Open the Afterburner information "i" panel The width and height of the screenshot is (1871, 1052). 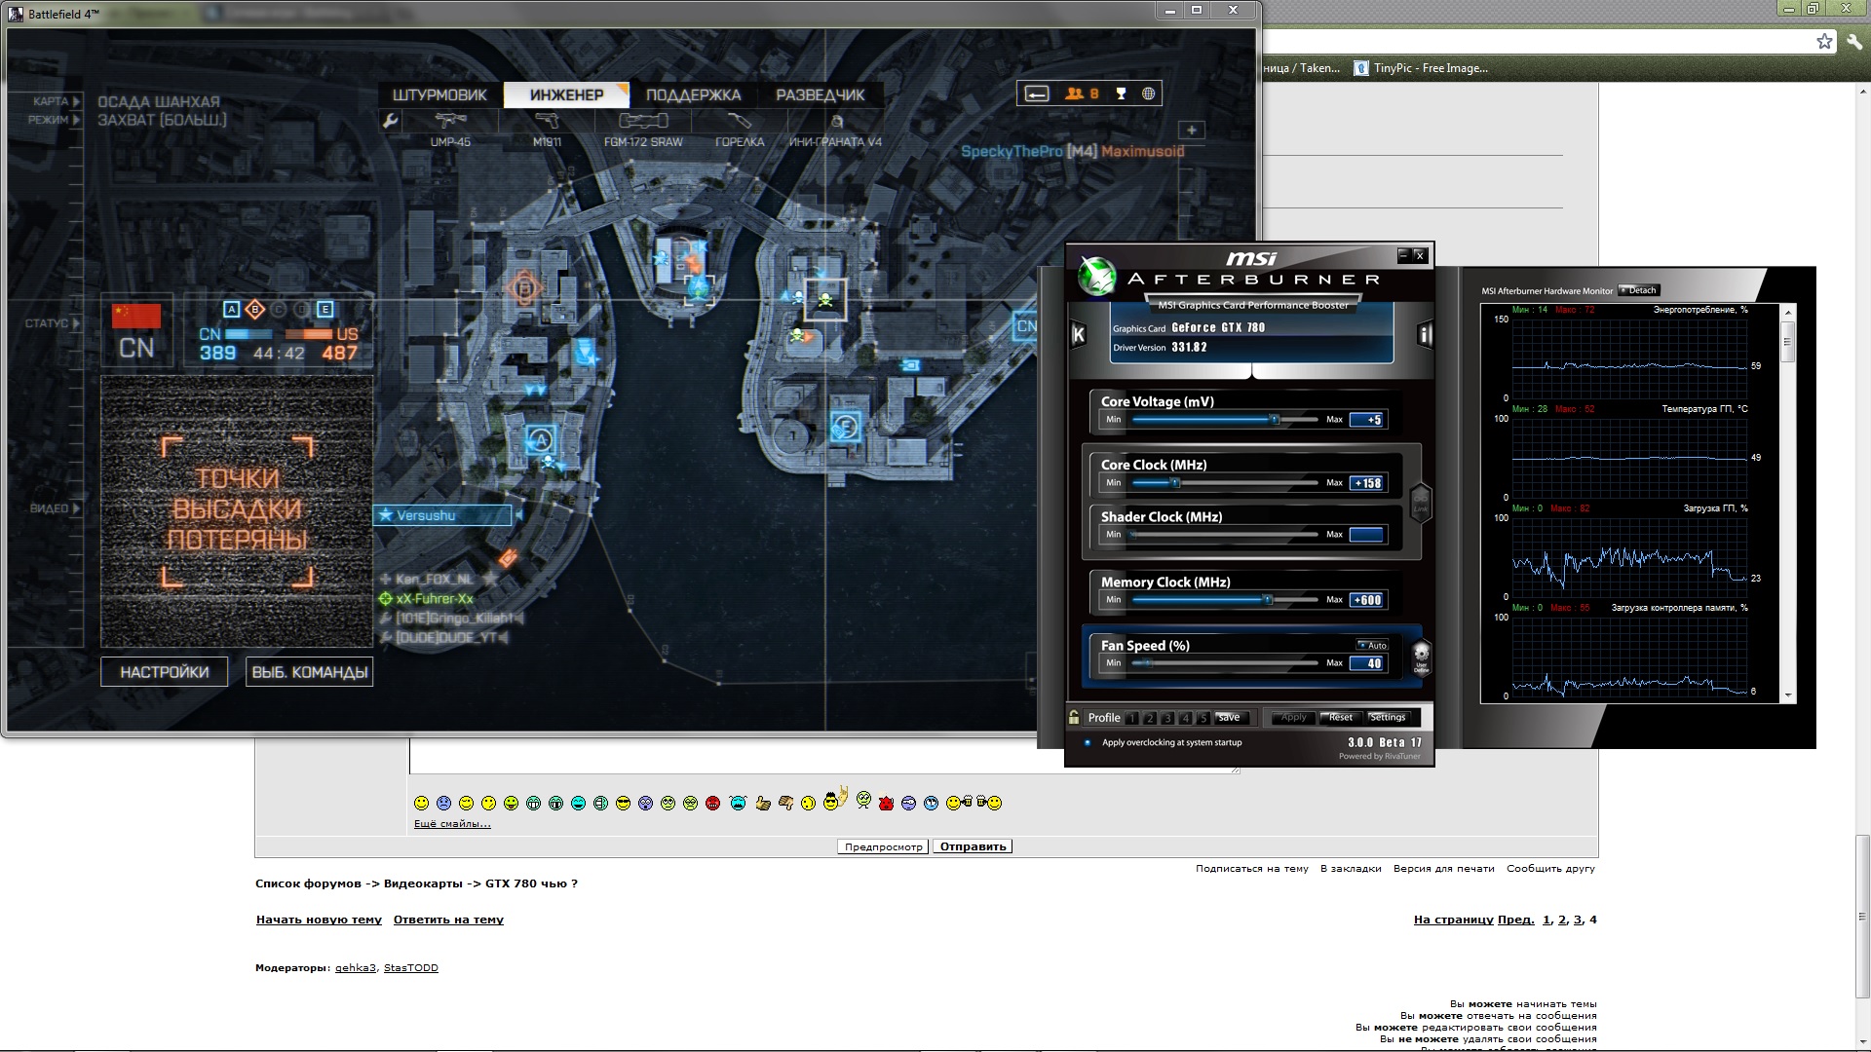1425,335
